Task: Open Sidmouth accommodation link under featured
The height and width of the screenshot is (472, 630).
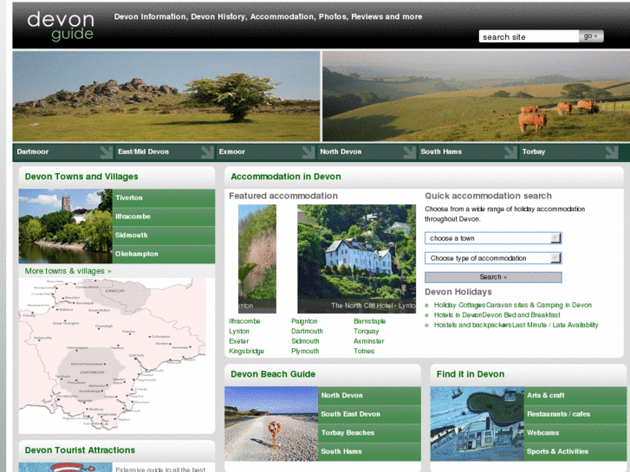Action: click(x=305, y=341)
